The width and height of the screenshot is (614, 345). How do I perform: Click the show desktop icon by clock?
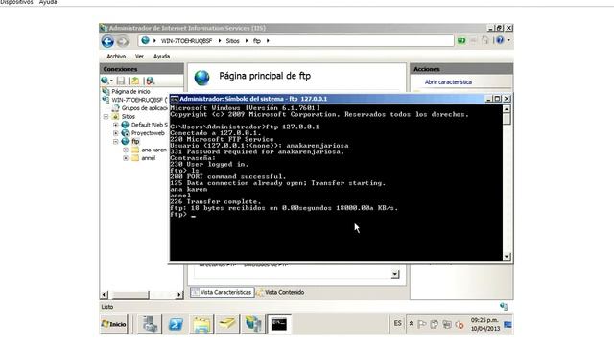508,324
